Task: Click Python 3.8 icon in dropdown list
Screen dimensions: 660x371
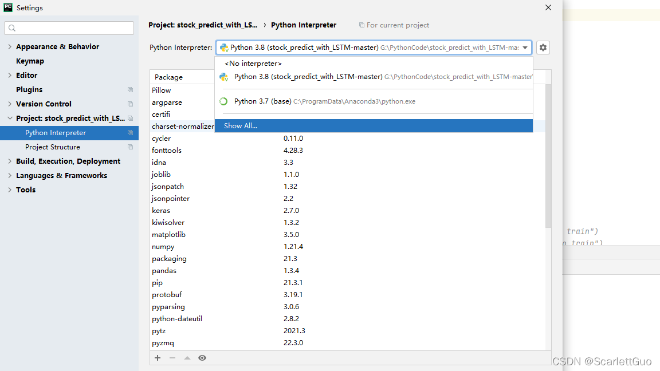Action: click(224, 77)
